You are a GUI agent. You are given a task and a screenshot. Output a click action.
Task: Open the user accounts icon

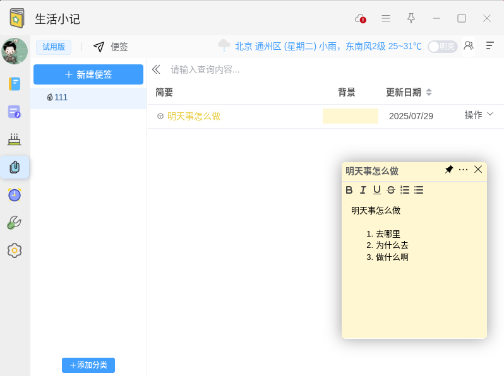(x=469, y=46)
